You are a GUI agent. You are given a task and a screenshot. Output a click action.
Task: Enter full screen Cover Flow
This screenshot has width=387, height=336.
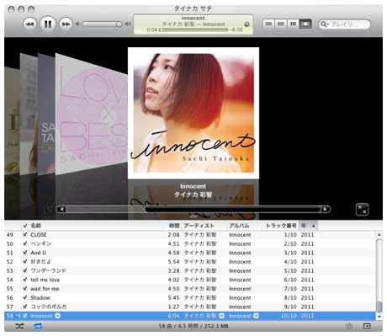pos(362,210)
